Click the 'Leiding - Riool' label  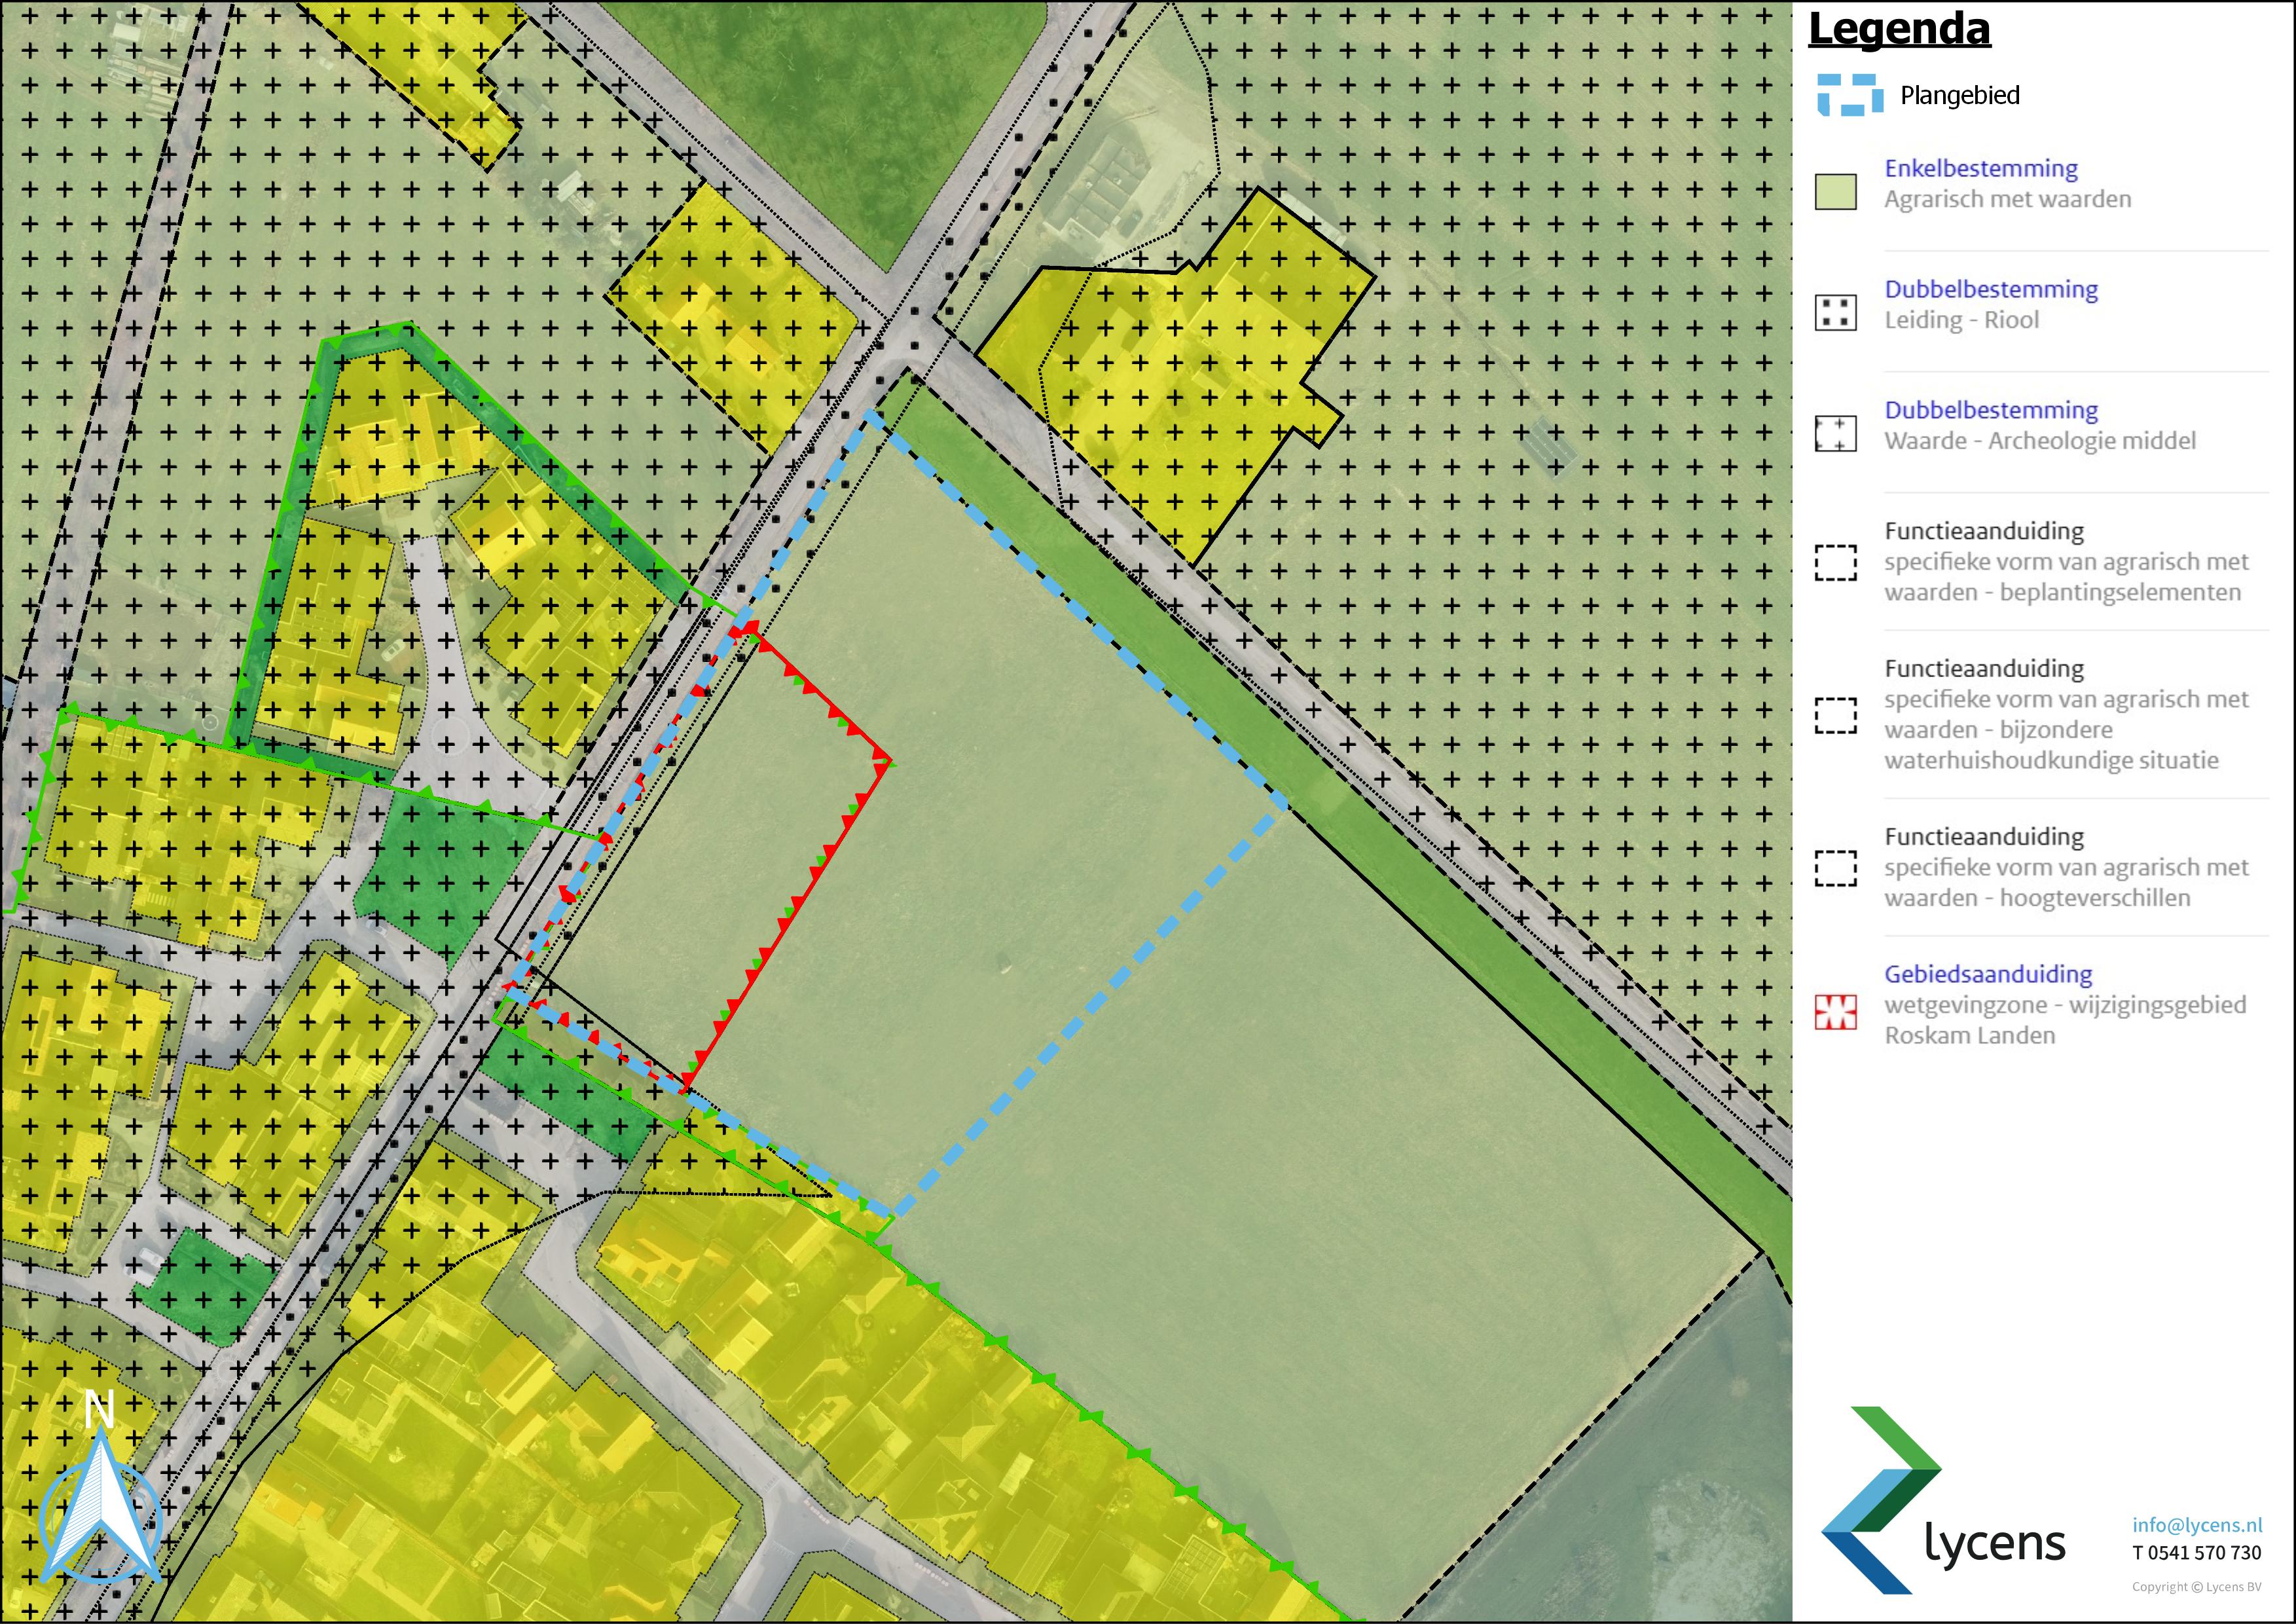pos(1961,320)
